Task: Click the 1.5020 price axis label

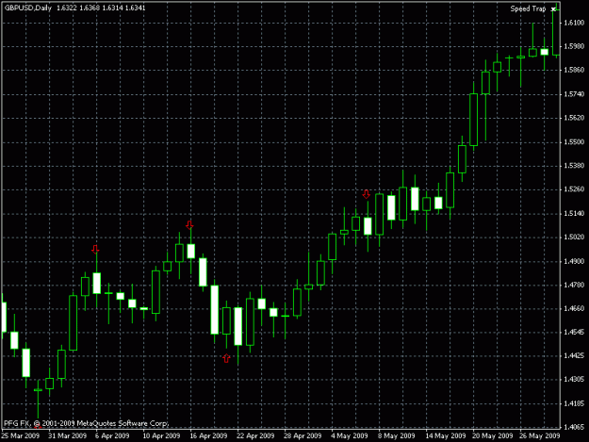Action: click(574, 237)
